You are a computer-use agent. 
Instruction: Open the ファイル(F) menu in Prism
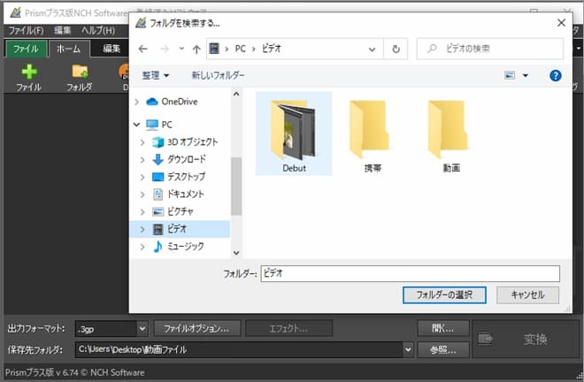click(26, 31)
